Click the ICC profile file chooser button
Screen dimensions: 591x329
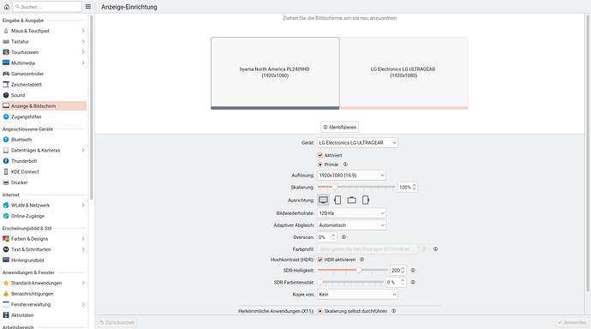click(x=424, y=249)
